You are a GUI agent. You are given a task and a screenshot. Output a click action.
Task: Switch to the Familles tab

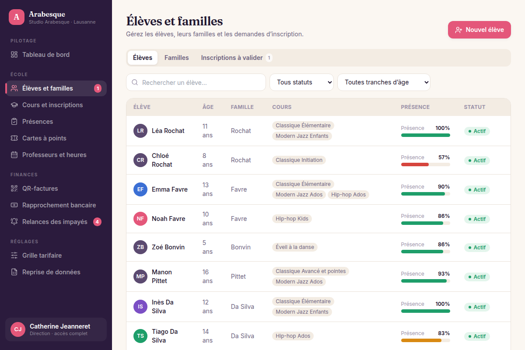pyautogui.click(x=177, y=58)
